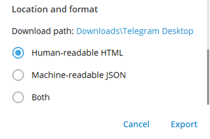
Task: Click the word format in the section heading
Action: [82, 9]
